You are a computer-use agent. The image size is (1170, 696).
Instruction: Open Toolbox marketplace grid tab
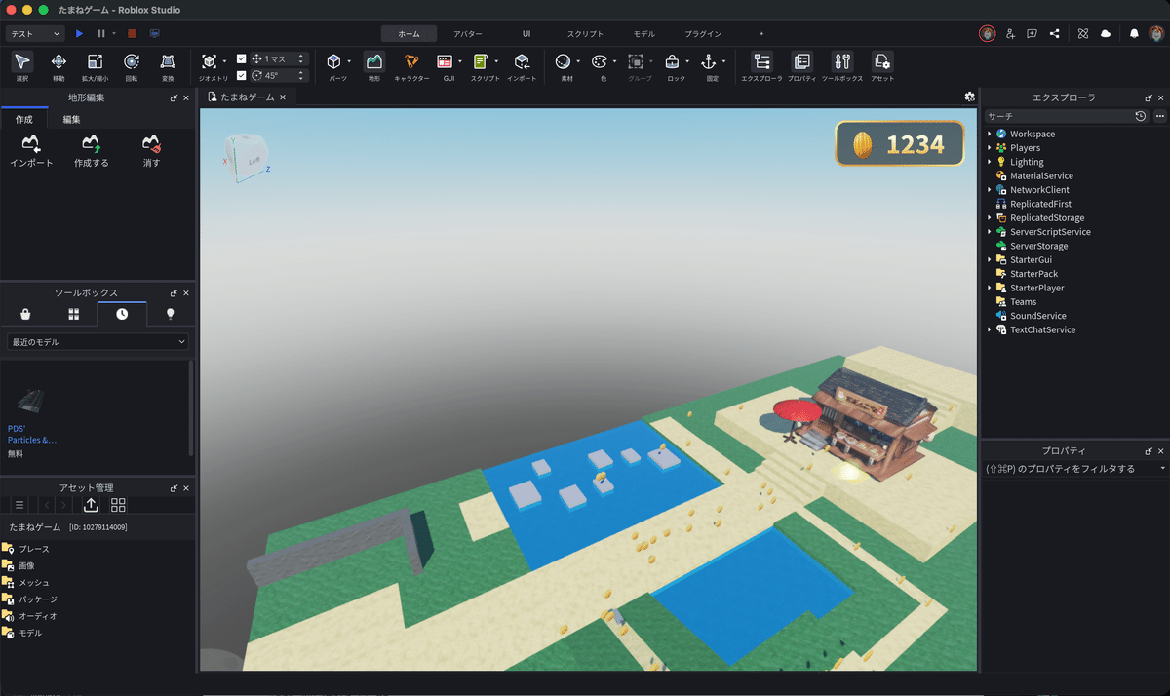tap(73, 314)
